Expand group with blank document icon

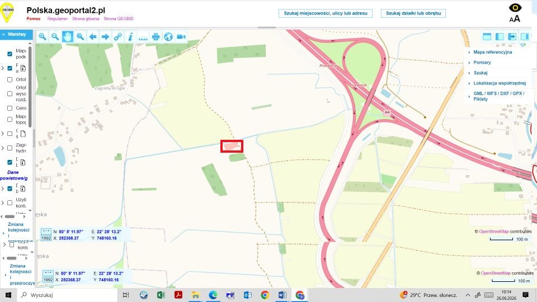click(3, 134)
